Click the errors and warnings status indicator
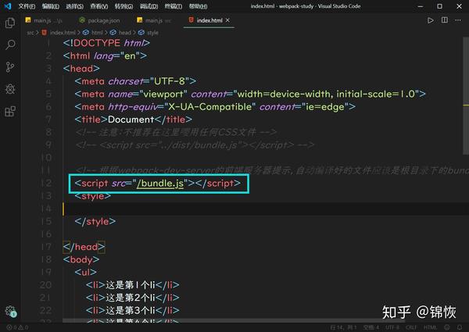The width and height of the screenshot is (469, 332). tap(17, 327)
